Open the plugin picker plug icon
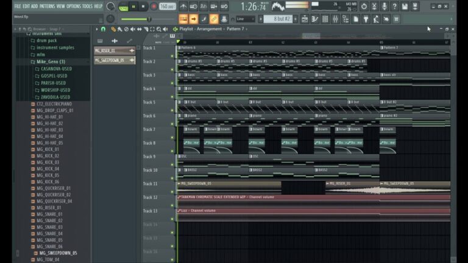Screen dimensions: 468x263 [366, 19]
